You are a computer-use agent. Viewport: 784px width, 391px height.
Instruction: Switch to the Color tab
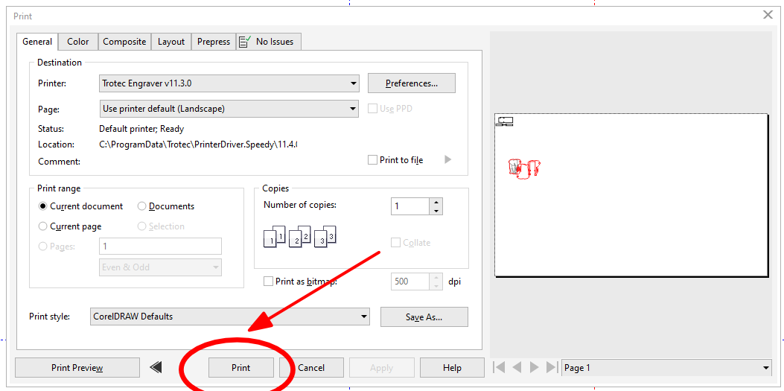coord(77,42)
